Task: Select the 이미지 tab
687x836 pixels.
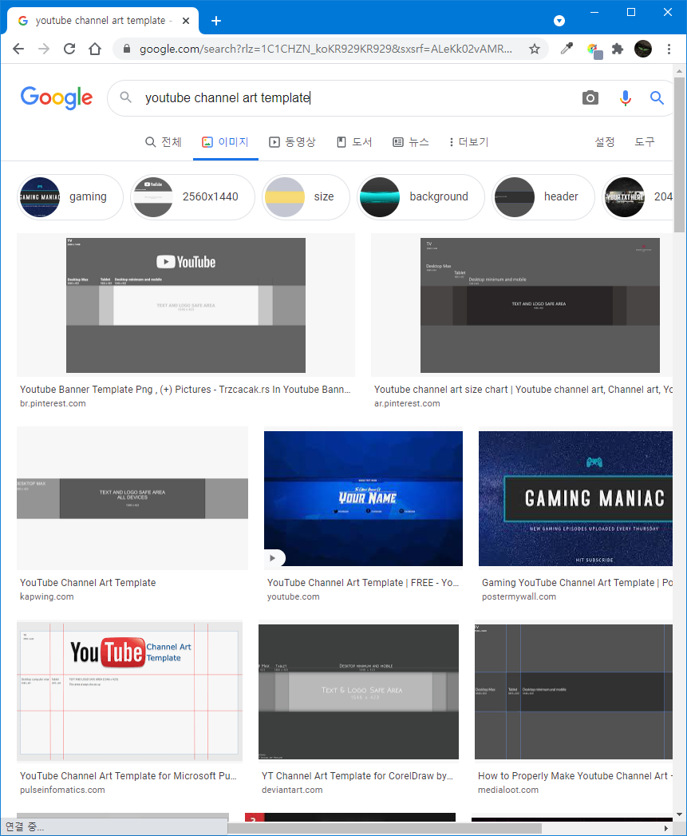Action: [226, 142]
